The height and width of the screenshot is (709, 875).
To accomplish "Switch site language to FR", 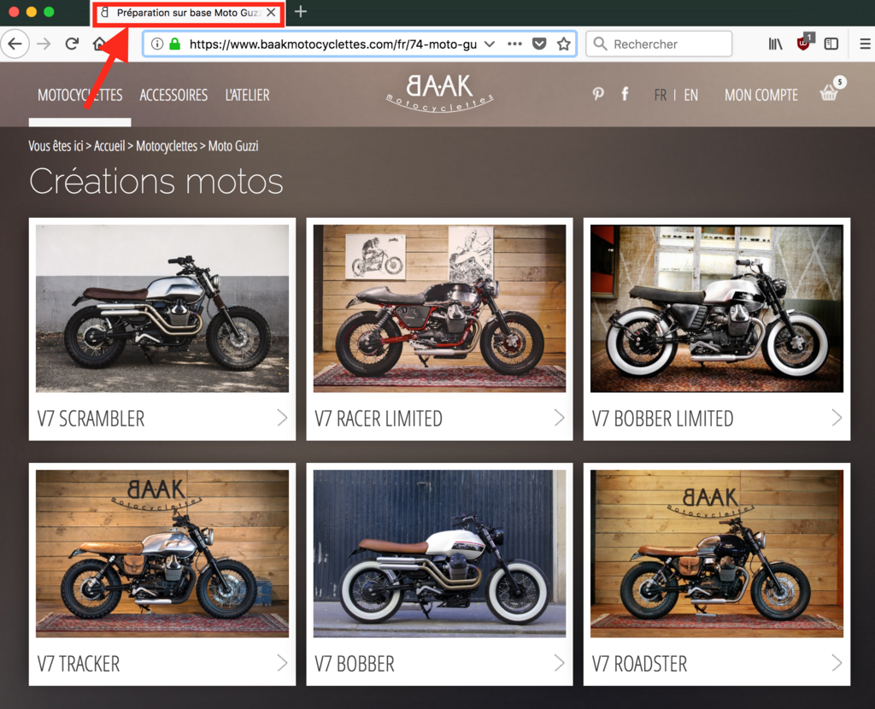I will (661, 95).
